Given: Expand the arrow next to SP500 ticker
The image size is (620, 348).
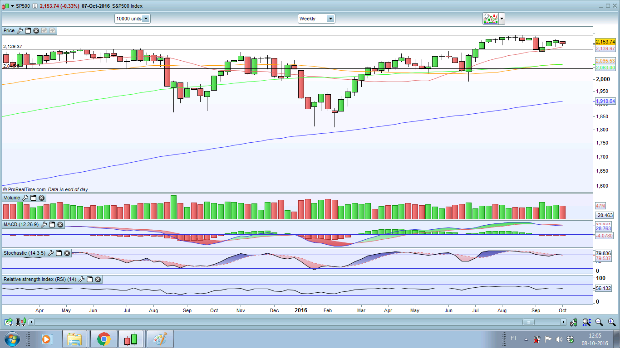Looking at the screenshot, I should click(12, 6).
